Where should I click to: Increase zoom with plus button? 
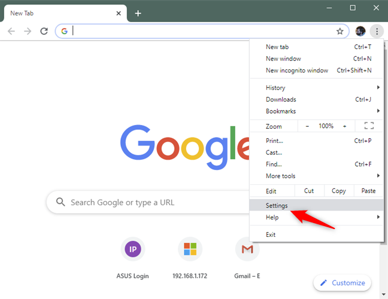pyautogui.click(x=344, y=126)
